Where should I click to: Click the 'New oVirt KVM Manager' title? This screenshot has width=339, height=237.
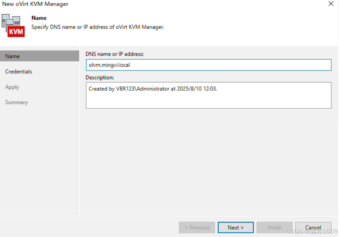(35, 4)
